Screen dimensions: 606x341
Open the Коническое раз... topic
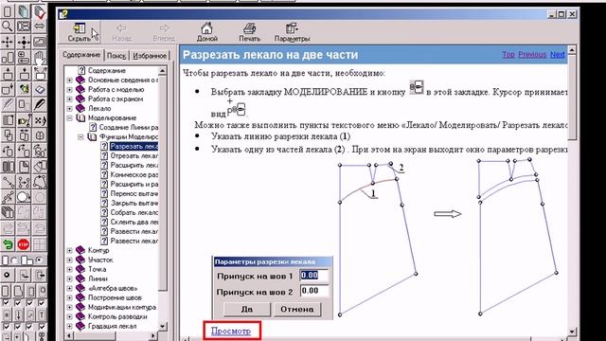coord(134,174)
